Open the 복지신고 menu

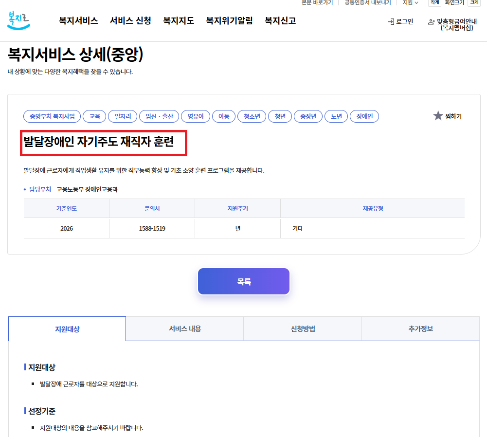pos(280,20)
